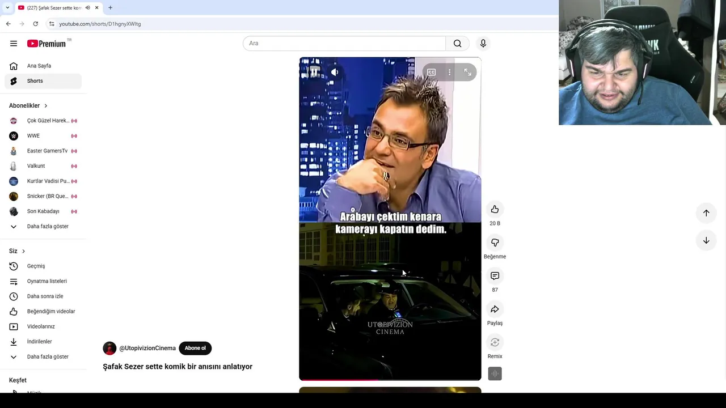This screenshot has width=726, height=408.
Task: Click the 20 B like count
Action: pyautogui.click(x=495, y=223)
